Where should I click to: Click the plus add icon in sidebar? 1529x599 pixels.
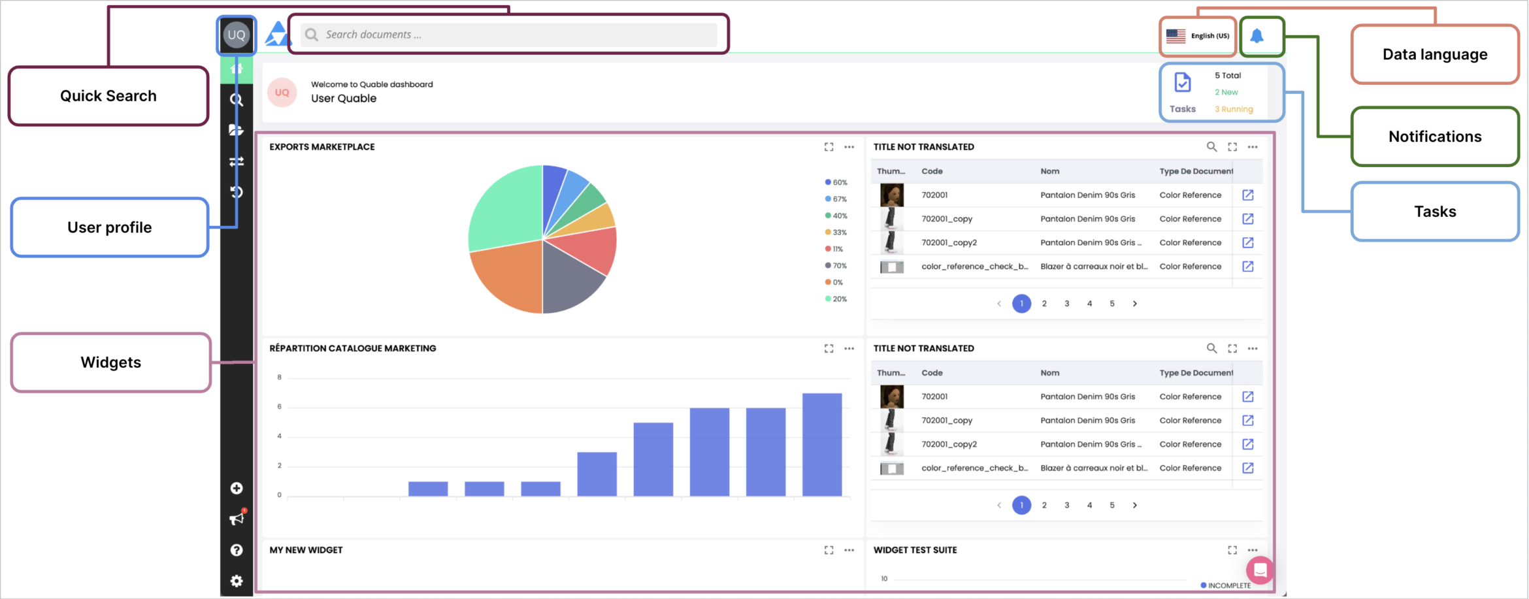[237, 489]
